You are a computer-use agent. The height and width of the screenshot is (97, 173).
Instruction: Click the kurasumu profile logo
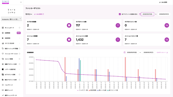tap(12, 11)
